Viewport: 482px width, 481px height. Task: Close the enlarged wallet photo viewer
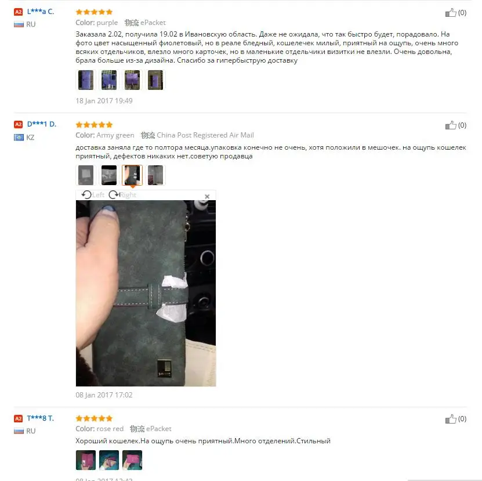coord(207,196)
